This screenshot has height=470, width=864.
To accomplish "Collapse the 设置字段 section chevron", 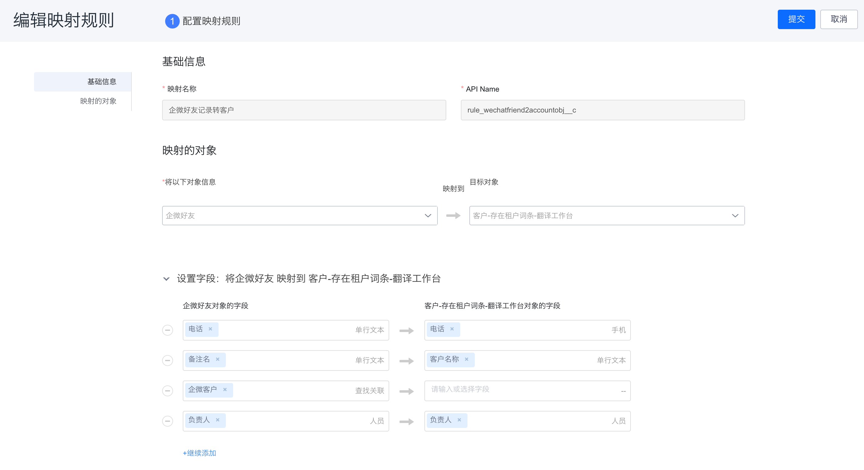I will click(166, 279).
